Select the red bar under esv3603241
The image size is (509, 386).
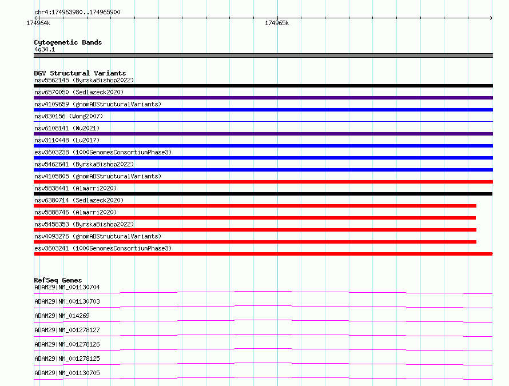(263, 254)
